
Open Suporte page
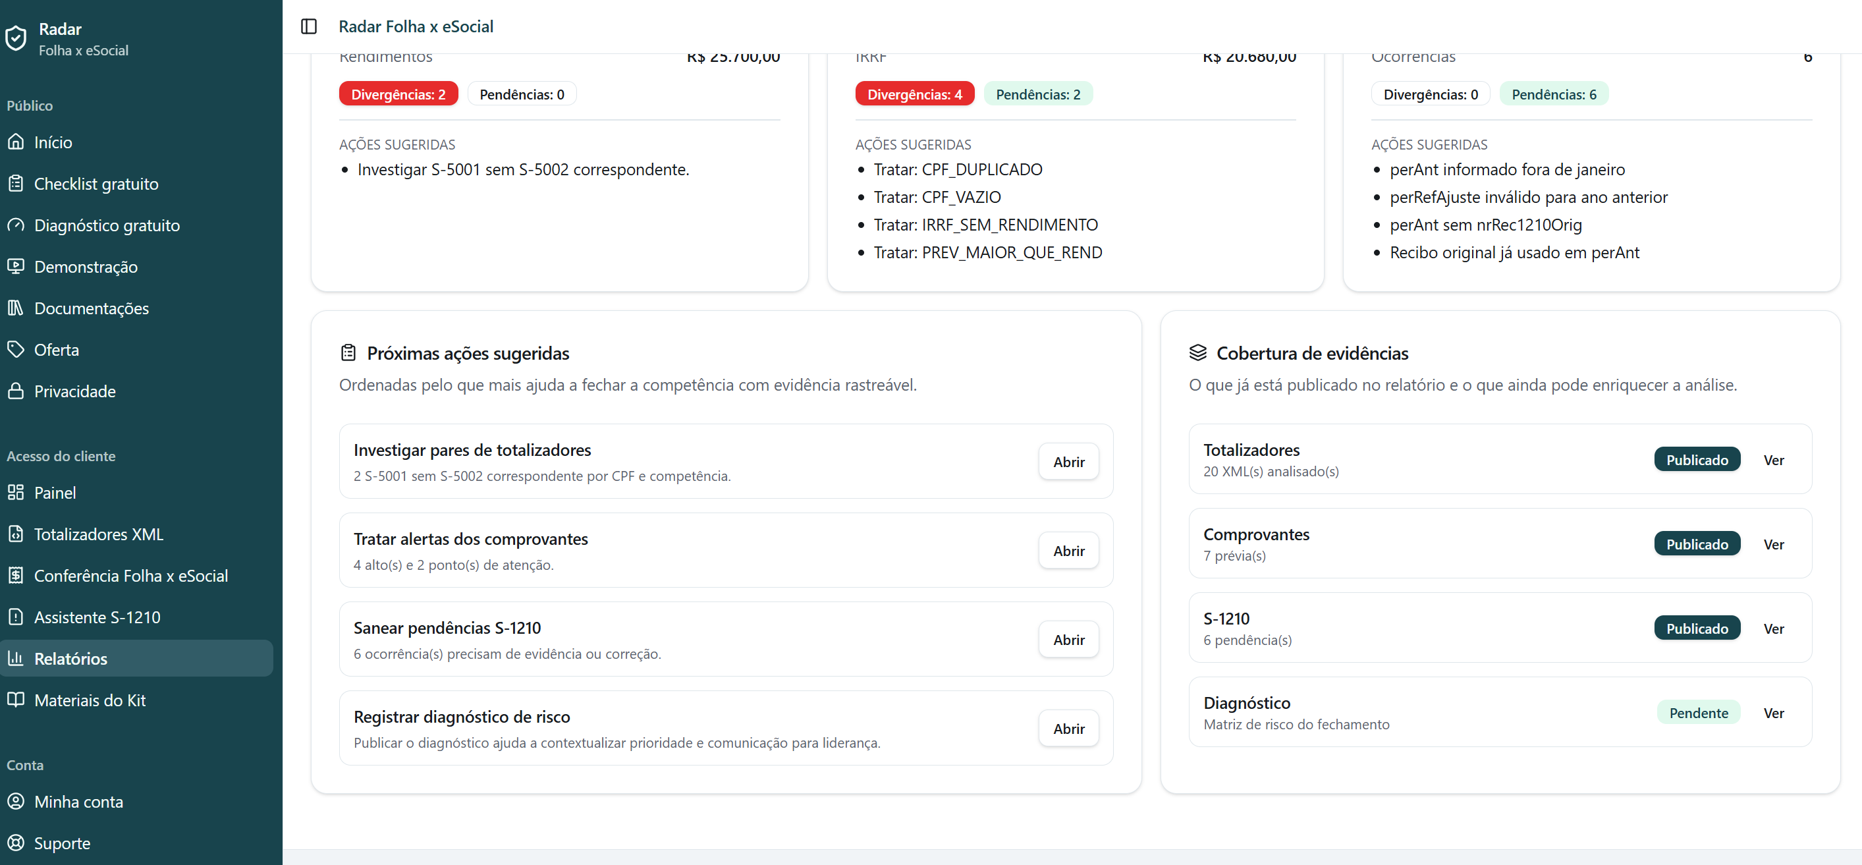click(x=136, y=843)
